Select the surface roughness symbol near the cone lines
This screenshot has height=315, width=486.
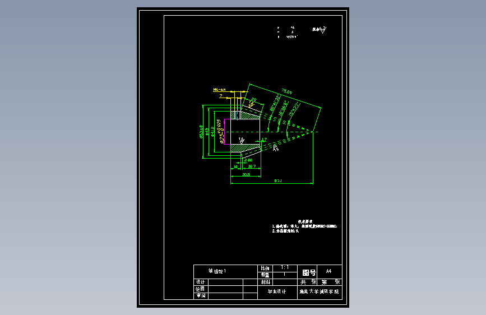276,148
